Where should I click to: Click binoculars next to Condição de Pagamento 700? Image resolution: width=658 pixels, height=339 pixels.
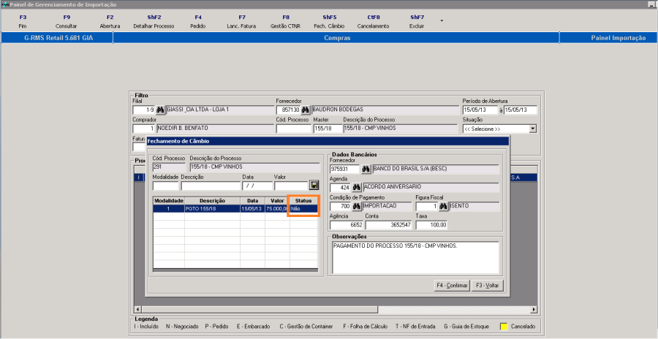point(357,207)
